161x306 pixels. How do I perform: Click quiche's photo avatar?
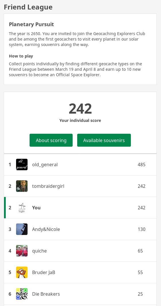pyautogui.click(x=22, y=251)
